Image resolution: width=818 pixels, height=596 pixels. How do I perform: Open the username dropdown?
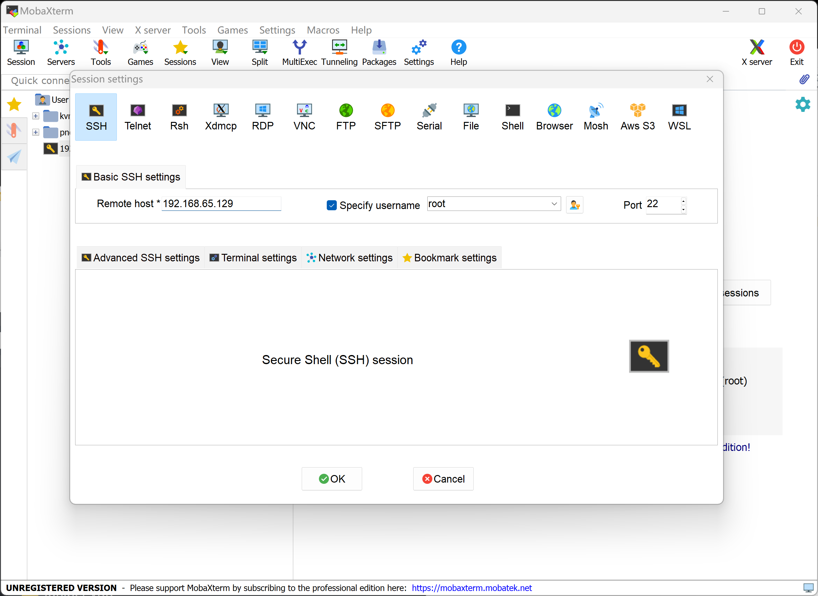point(554,204)
